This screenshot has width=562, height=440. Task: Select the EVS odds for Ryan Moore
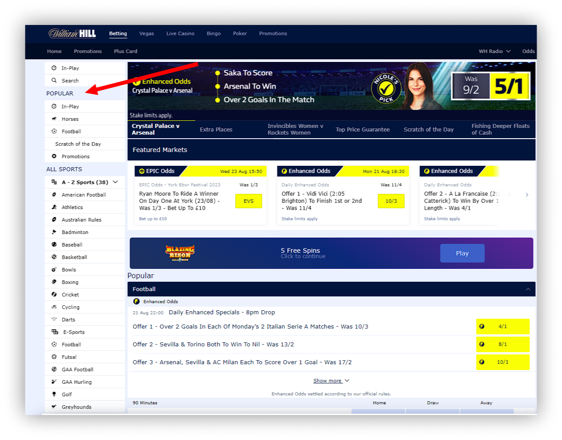(x=248, y=201)
